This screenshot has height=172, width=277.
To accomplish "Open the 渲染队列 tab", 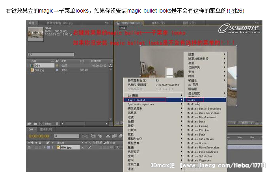I will (x=46, y=130).
